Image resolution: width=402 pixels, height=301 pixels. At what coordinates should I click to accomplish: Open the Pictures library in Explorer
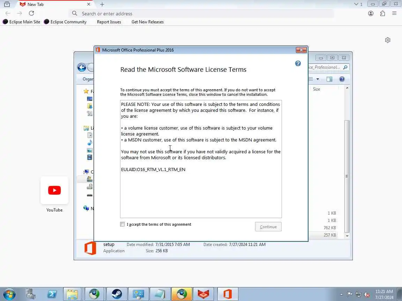90,150
